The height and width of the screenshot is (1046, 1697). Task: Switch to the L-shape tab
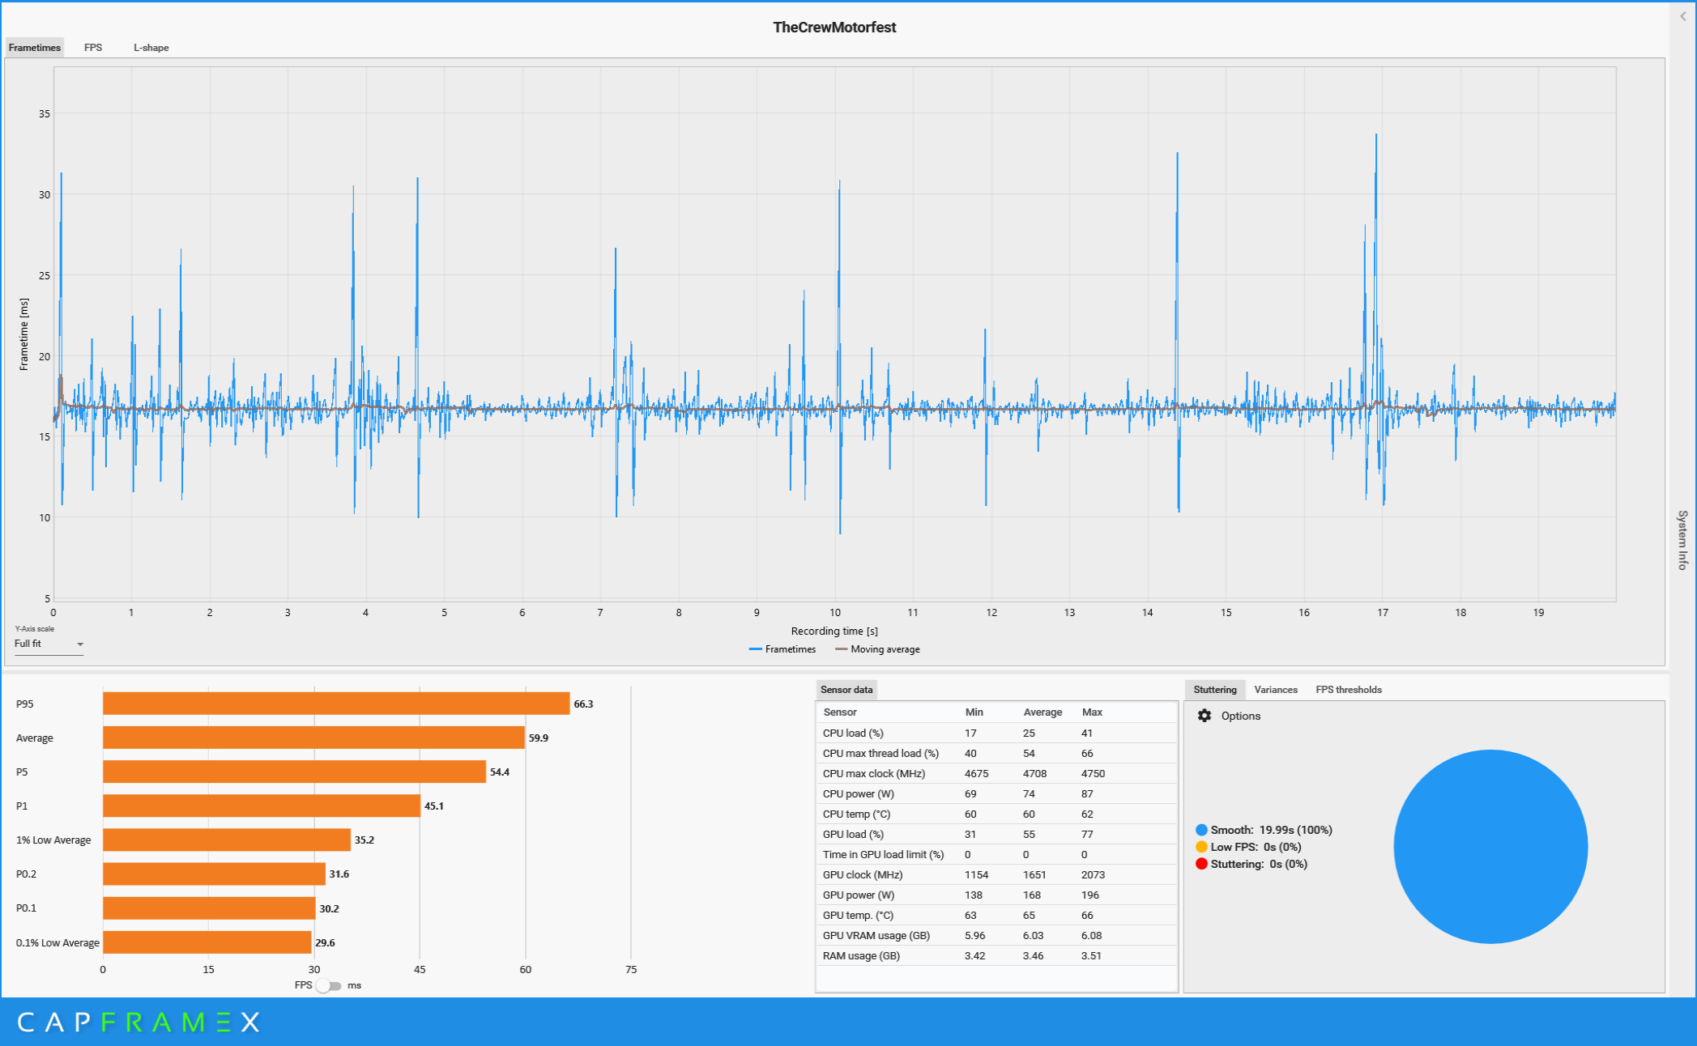(151, 48)
